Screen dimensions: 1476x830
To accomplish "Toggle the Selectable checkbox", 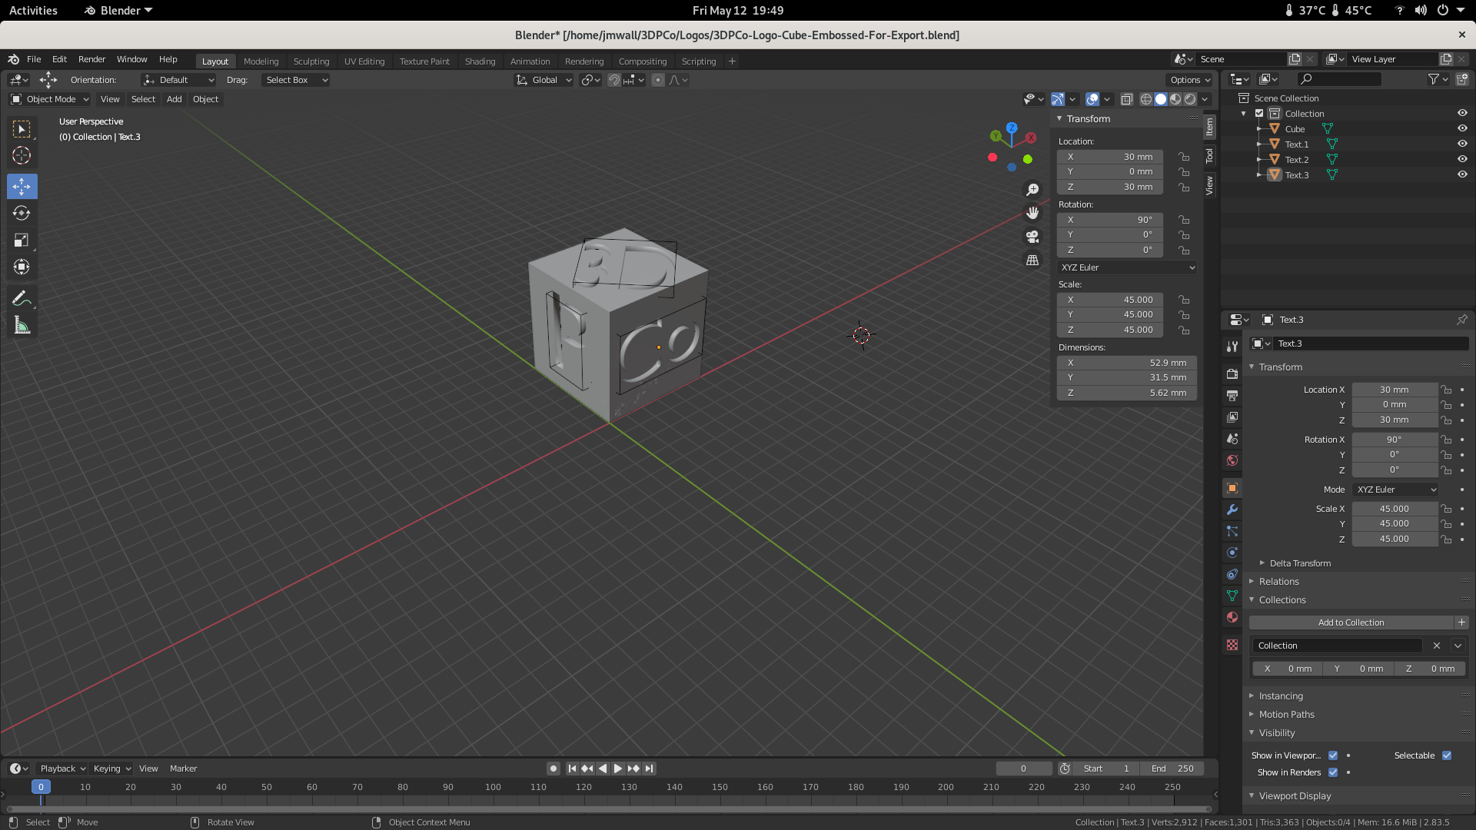I will (x=1447, y=755).
